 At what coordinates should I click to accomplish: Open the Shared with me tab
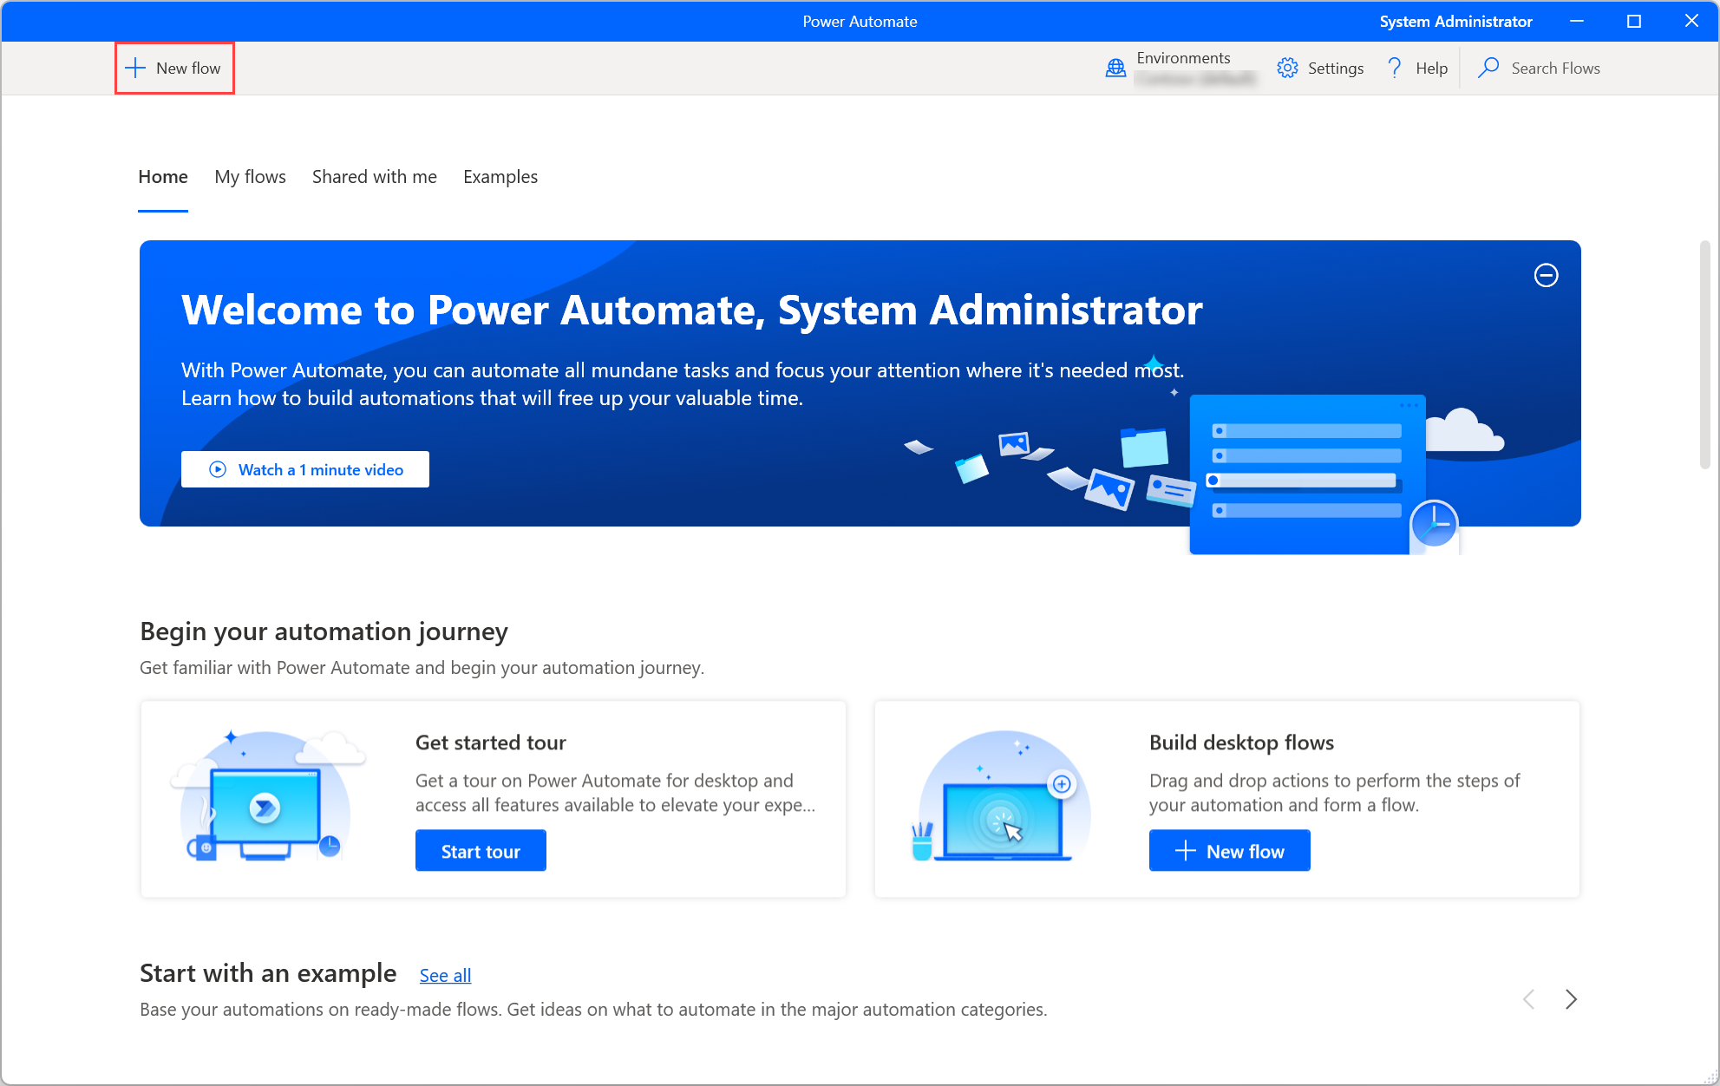click(x=373, y=176)
